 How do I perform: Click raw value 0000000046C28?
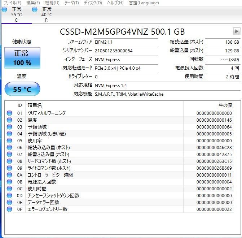(214, 148)
